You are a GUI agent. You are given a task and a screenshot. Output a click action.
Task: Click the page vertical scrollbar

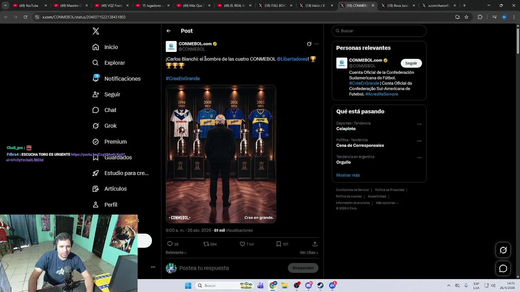coord(518,41)
